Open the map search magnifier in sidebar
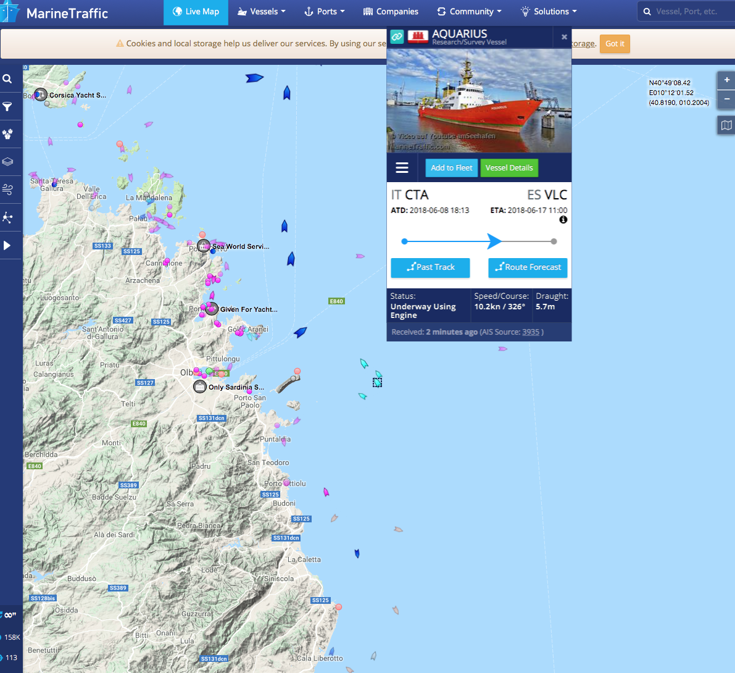This screenshot has height=673, width=735. click(7, 79)
